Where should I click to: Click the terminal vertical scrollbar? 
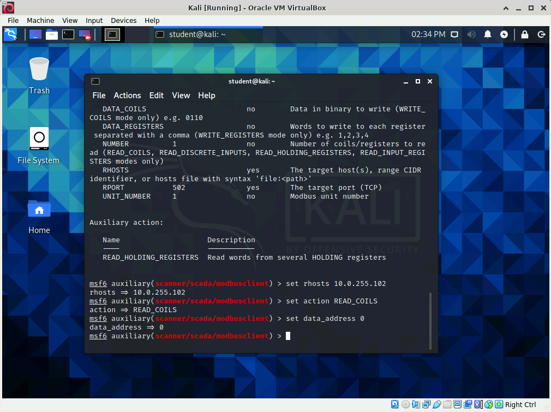point(430,320)
